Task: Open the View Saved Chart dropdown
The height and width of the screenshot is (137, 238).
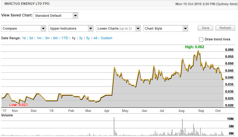Action: click(56, 16)
